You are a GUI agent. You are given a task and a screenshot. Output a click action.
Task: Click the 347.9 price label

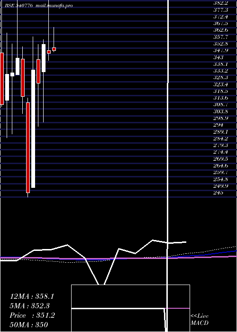pos(220,51)
